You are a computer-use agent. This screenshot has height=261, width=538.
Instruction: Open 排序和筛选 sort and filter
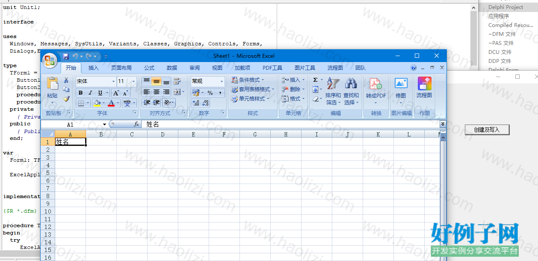(333, 91)
